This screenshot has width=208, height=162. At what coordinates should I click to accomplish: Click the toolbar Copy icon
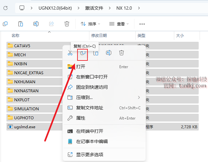5,24
